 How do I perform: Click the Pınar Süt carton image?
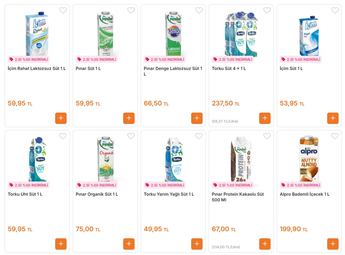(105, 34)
